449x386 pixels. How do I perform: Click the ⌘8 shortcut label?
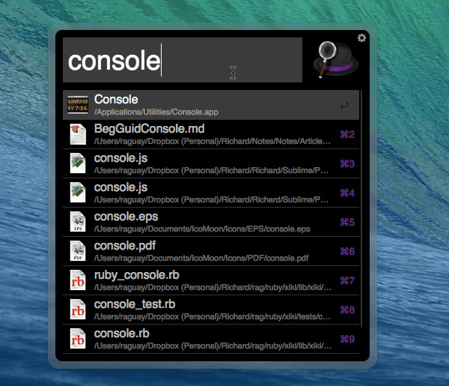tap(347, 310)
